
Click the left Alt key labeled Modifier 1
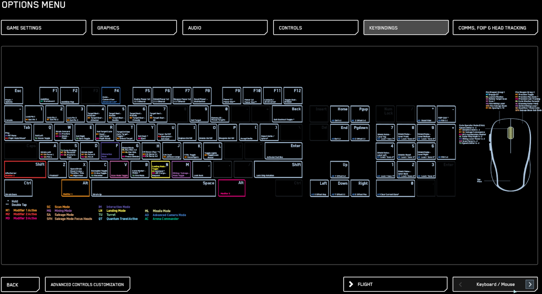click(x=75, y=188)
